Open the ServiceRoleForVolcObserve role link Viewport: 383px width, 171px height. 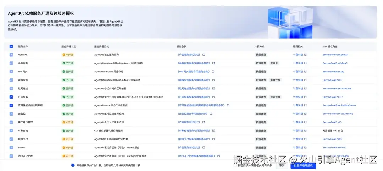point(338,114)
